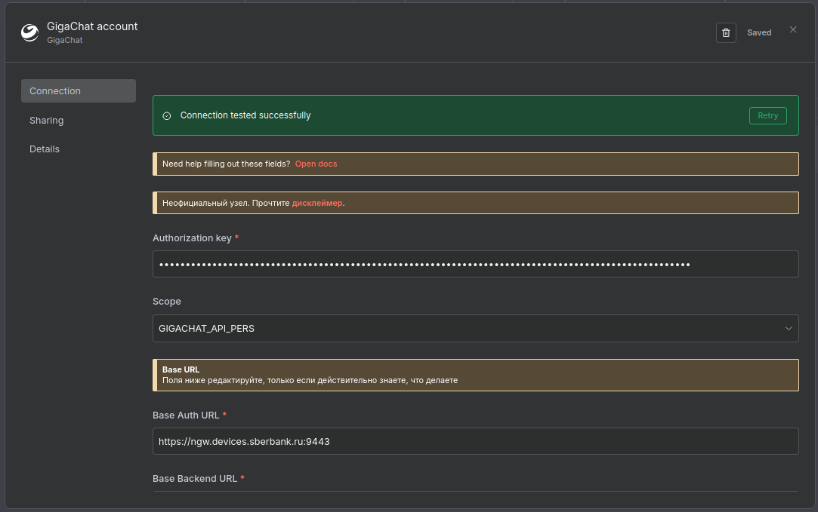The width and height of the screenshot is (818, 512).
Task: Click the Поля ниже редактируйте warning text
Action: click(310, 380)
